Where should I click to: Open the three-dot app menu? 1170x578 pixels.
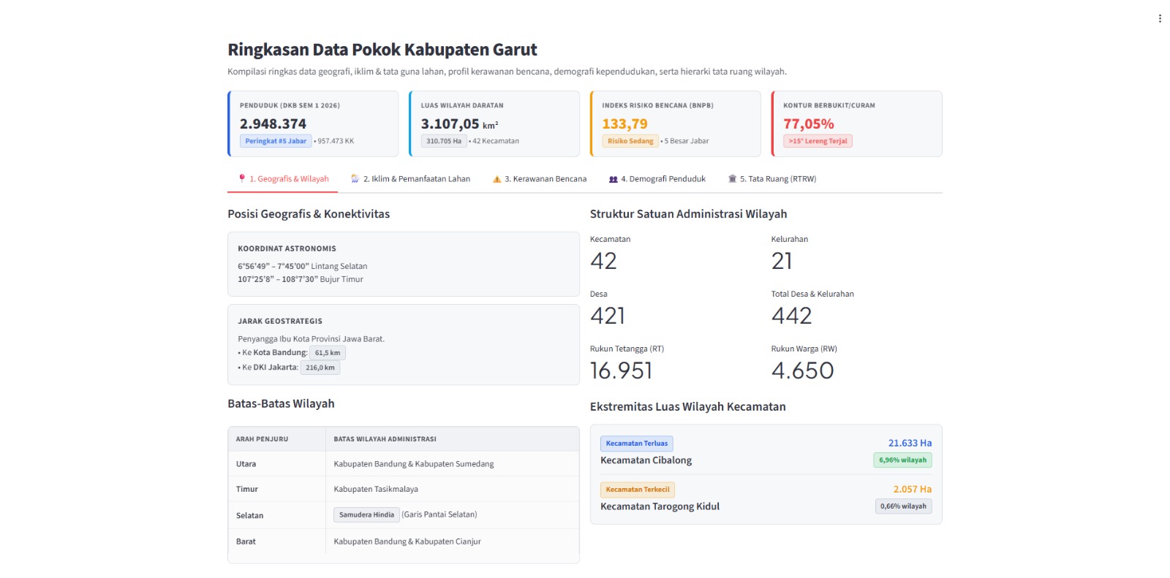pos(1160,19)
